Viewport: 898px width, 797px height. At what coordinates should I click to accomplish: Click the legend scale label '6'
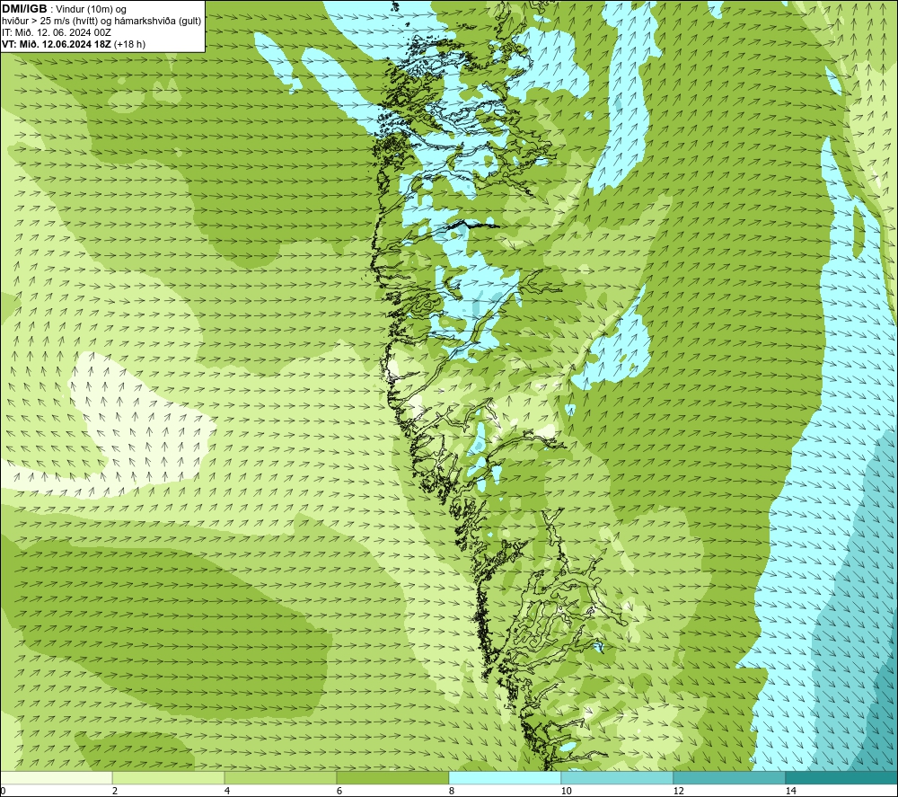click(x=339, y=792)
